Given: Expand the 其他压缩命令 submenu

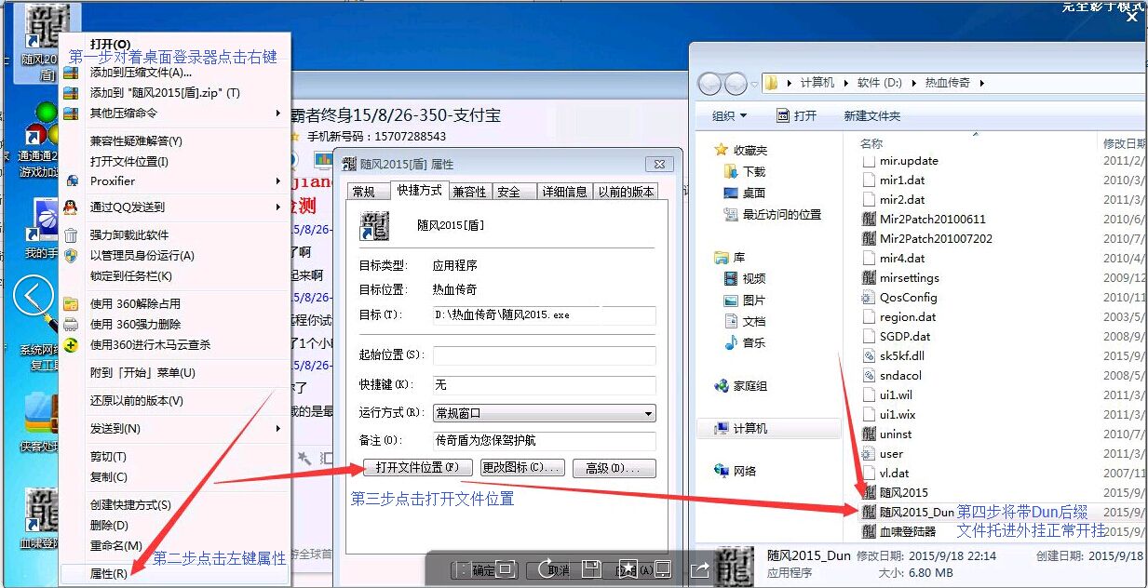Looking at the screenshot, I should pos(278,114).
